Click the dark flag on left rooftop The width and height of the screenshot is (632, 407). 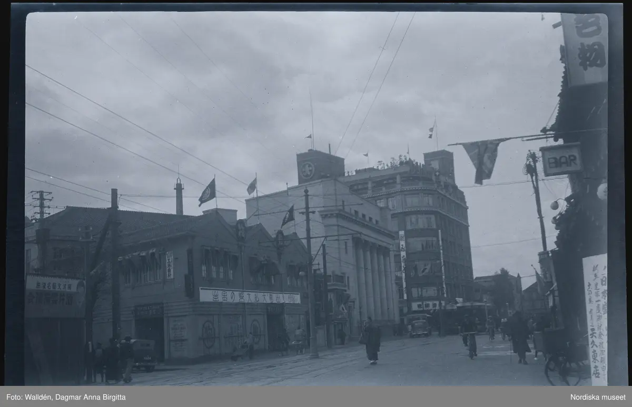click(207, 192)
